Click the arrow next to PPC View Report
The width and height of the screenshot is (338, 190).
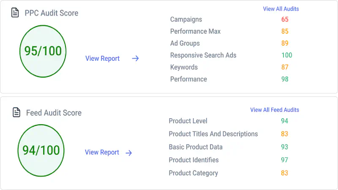coord(135,58)
